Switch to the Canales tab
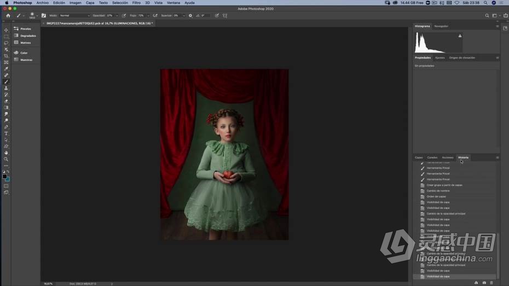The image size is (509, 286). point(432,157)
